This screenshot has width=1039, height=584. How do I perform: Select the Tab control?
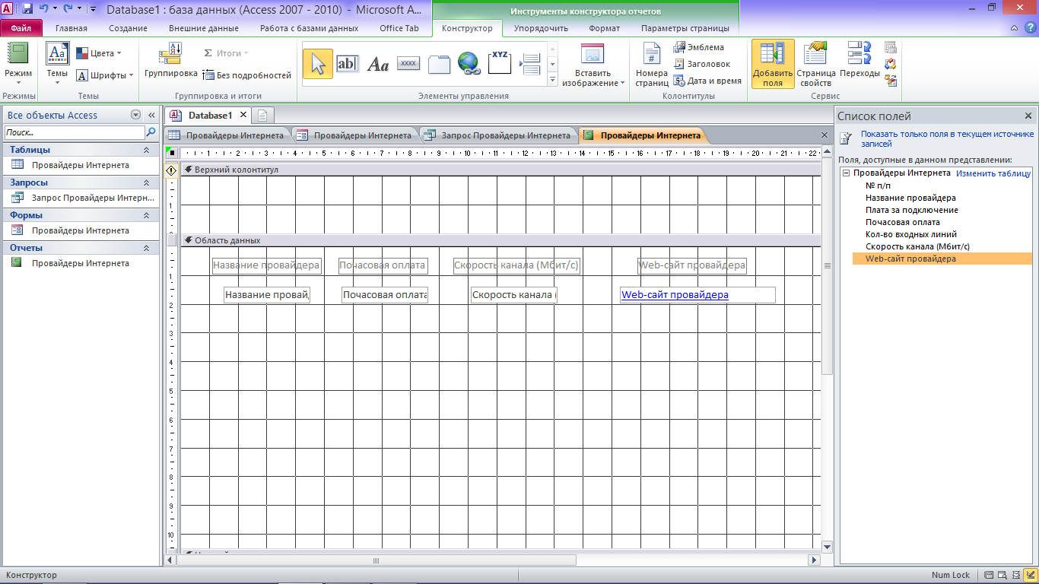439,64
